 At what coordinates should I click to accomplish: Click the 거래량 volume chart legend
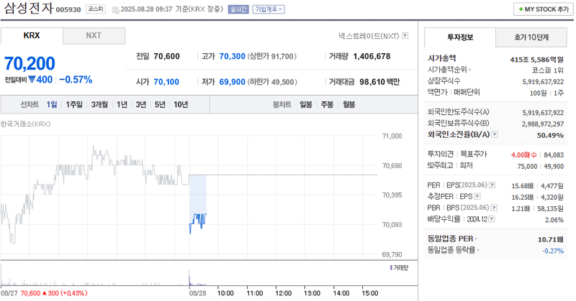click(x=399, y=268)
